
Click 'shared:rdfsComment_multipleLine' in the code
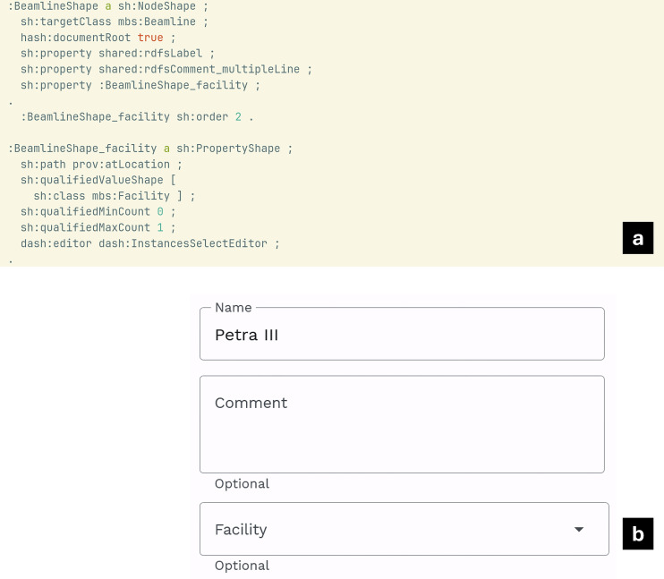coord(199,69)
